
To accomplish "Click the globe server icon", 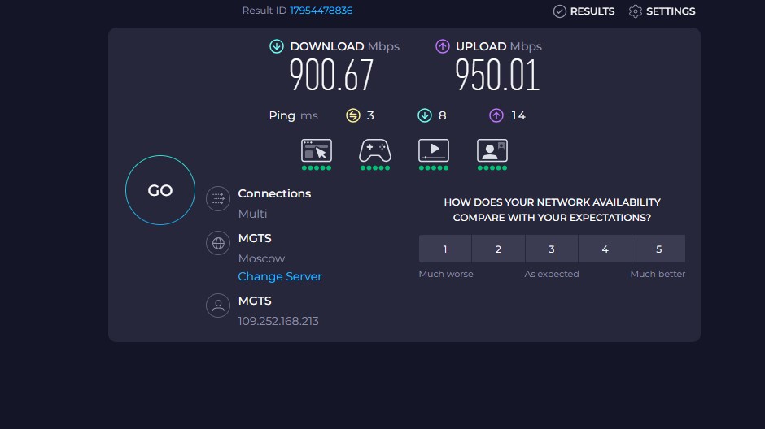I will (218, 243).
